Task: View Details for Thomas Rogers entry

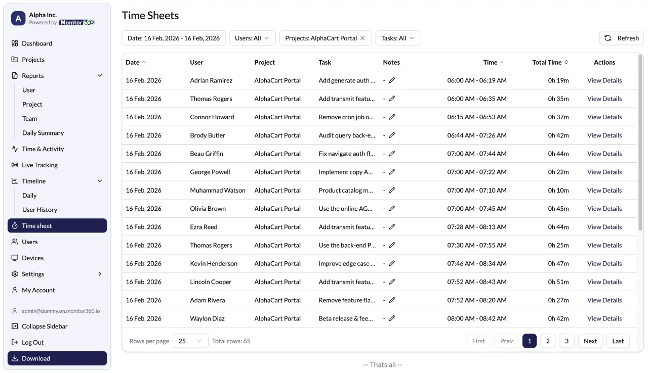Action: [x=604, y=99]
